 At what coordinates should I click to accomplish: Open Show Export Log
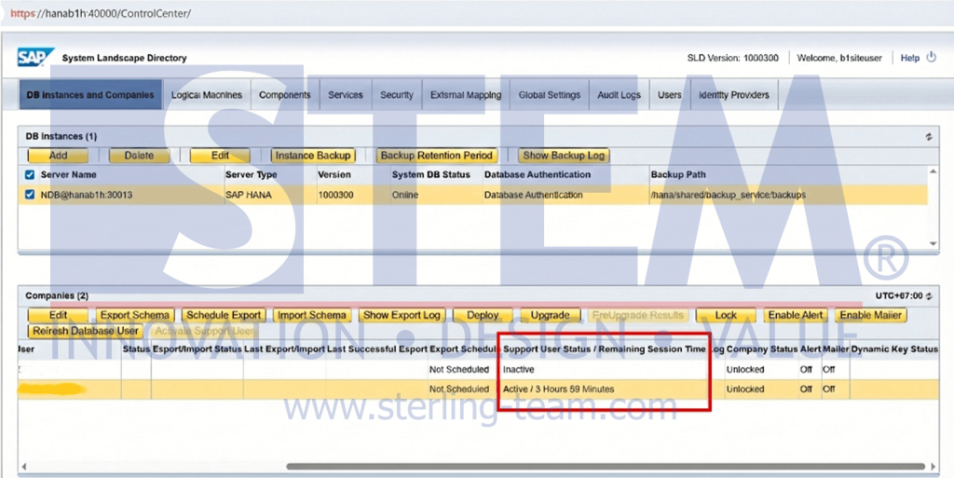pyautogui.click(x=402, y=315)
